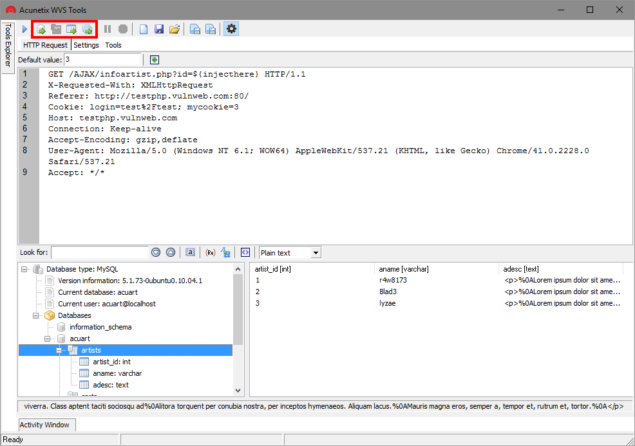Click the GET request line in editor
The height and width of the screenshot is (446, 635).
pyautogui.click(x=177, y=74)
